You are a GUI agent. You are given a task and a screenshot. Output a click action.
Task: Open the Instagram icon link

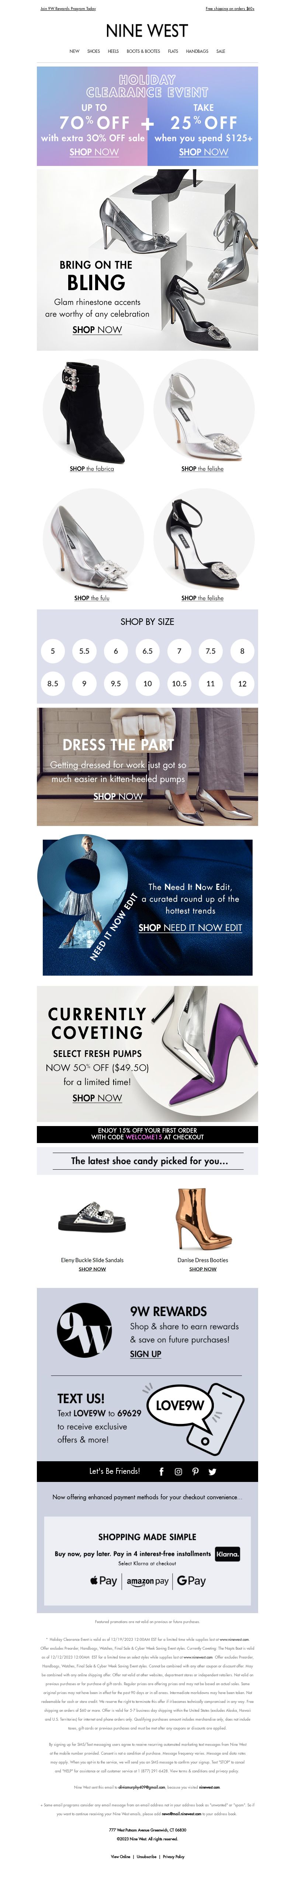178,1471
